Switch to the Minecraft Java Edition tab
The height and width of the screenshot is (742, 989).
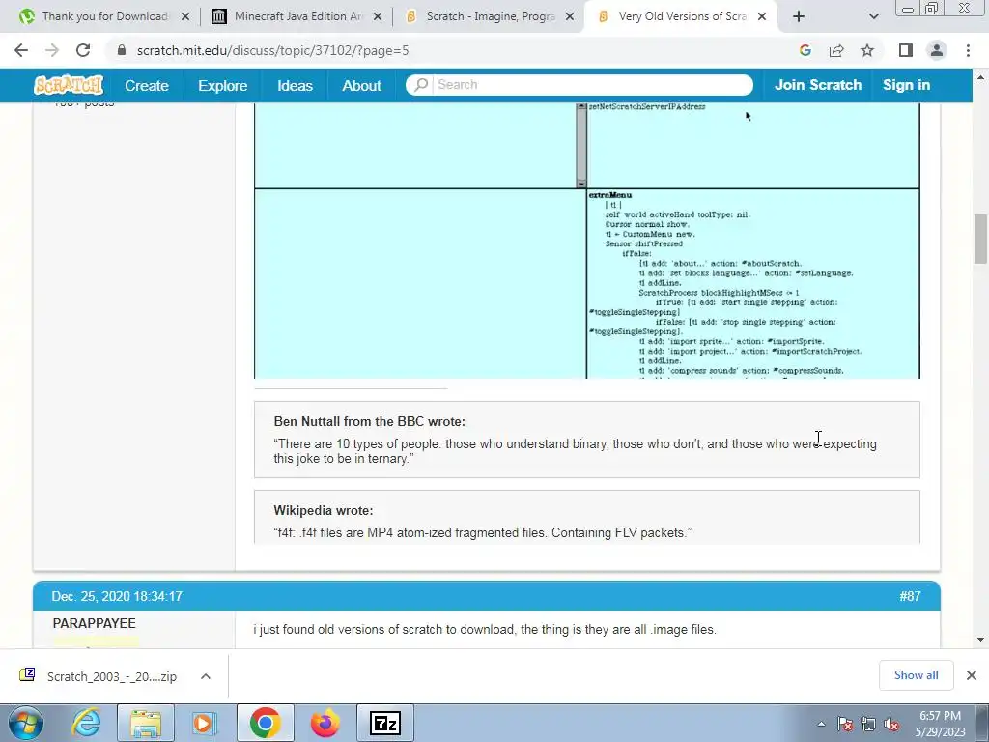(297, 16)
